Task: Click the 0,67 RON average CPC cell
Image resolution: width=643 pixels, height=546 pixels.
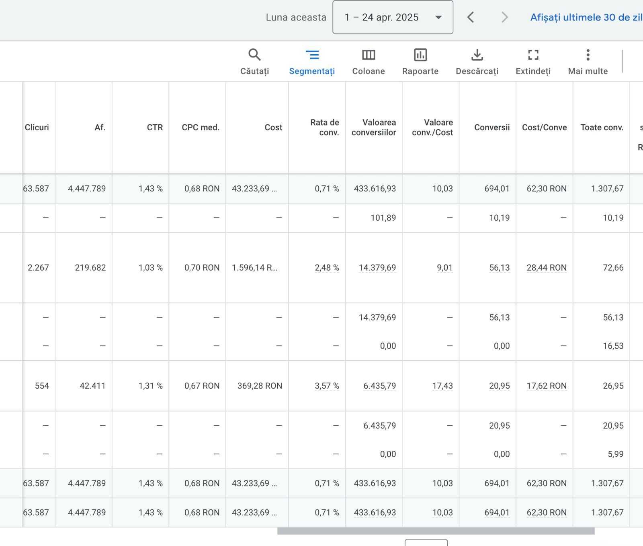Action: tap(202, 386)
